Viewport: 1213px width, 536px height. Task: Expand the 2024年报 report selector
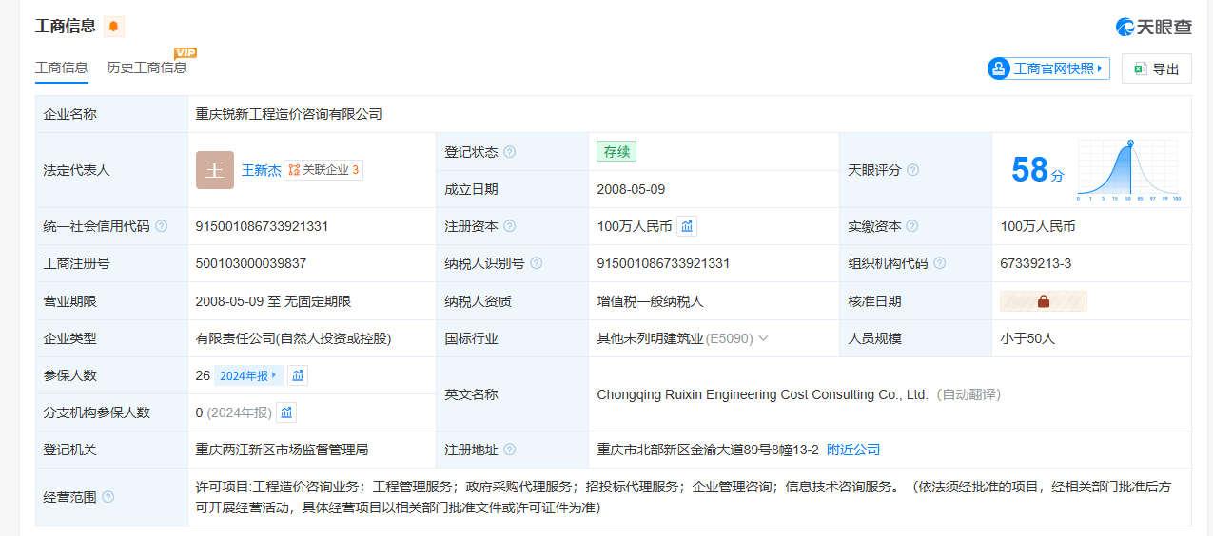tap(247, 375)
